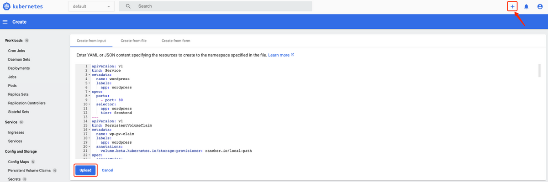Open Replication Controllers in the sidebar

click(x=26, y=103)
